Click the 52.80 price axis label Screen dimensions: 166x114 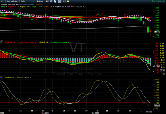(x=157, y=8)
